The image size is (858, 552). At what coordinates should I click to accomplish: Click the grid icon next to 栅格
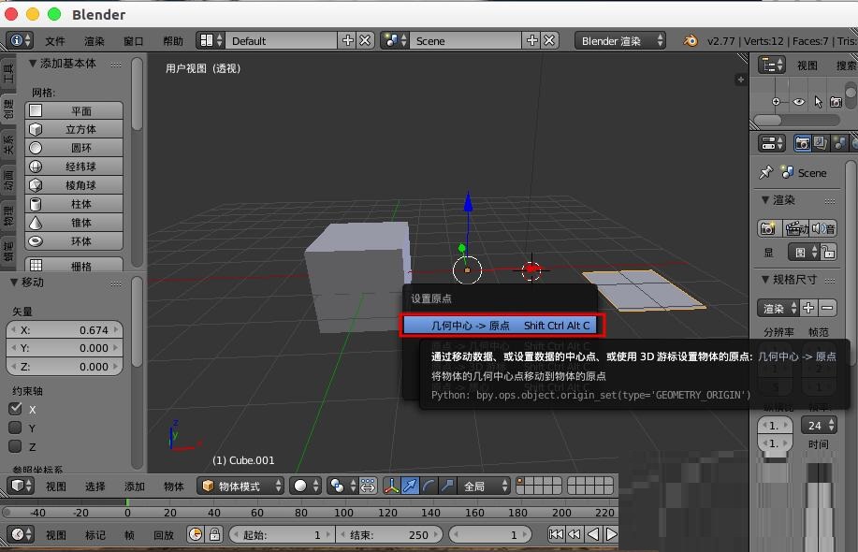pyautogui.click(x=36, y=266)
